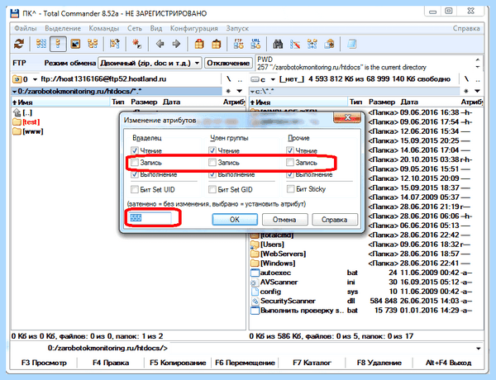Uncheck Прочие Выполнение checkbox
This screenshot has width=496, height=380.
290,174
